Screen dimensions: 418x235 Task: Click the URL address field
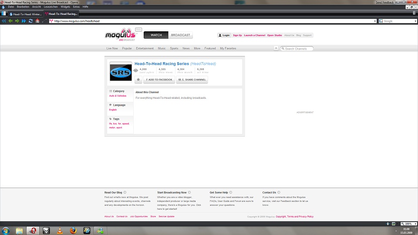point(212,21)
